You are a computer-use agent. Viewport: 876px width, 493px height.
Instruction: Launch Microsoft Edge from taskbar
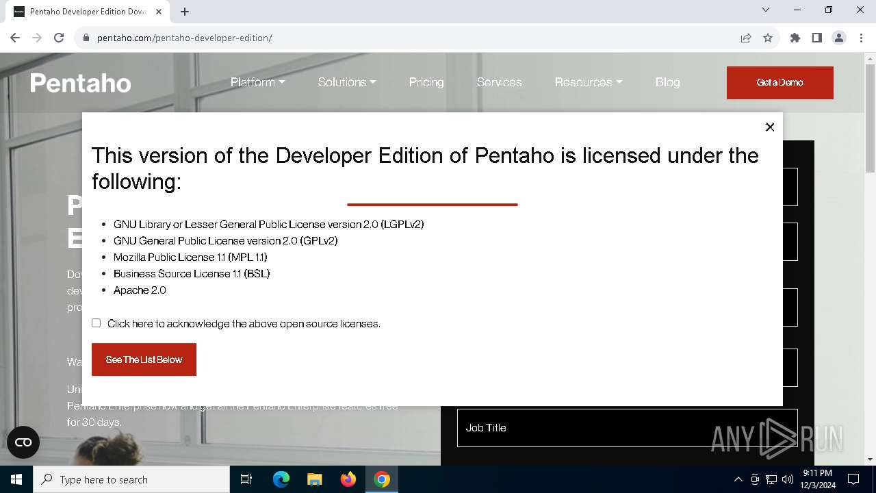click(281, 479)
